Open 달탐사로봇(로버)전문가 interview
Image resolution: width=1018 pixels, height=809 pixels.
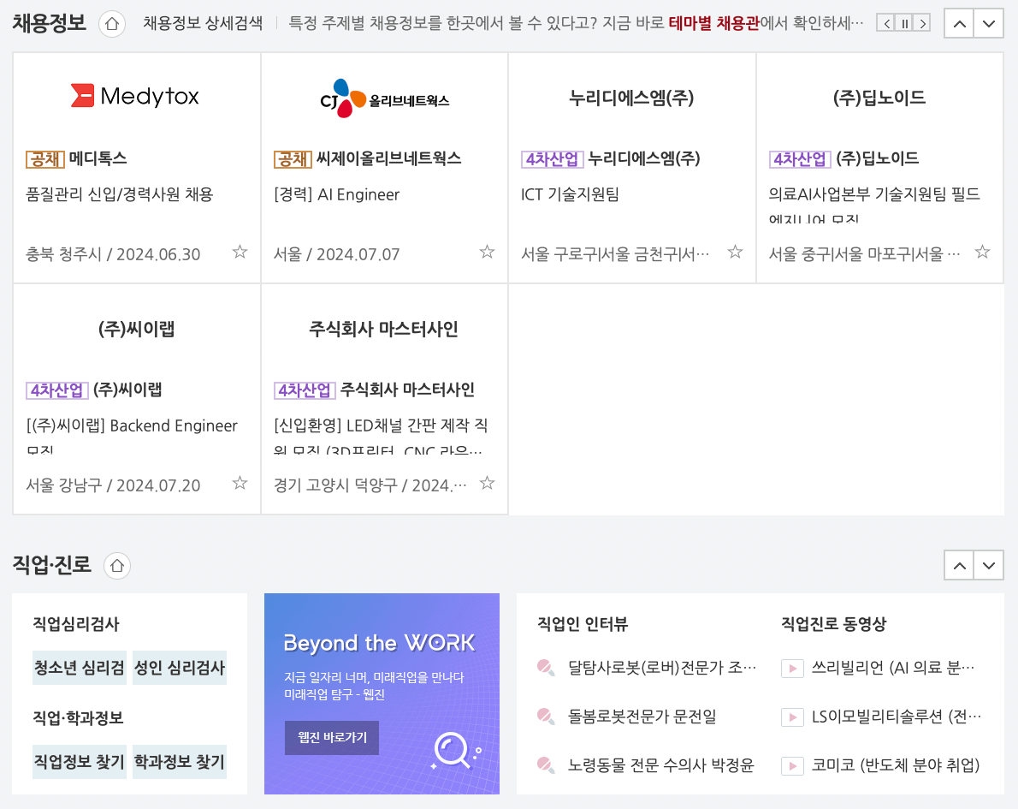point(662,668)
